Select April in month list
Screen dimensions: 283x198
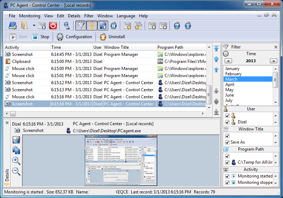230,85
